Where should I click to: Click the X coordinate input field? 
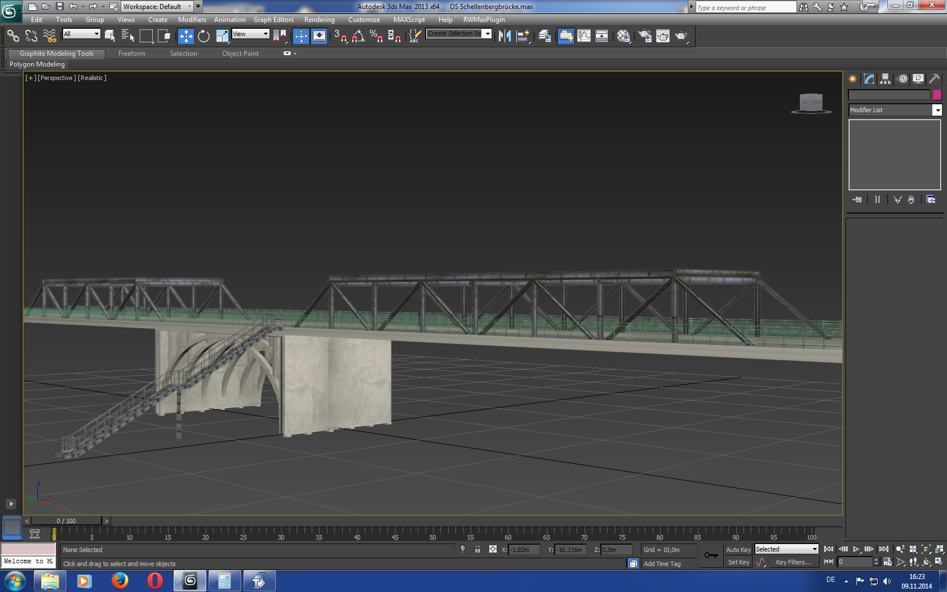(x=523, y=550)
